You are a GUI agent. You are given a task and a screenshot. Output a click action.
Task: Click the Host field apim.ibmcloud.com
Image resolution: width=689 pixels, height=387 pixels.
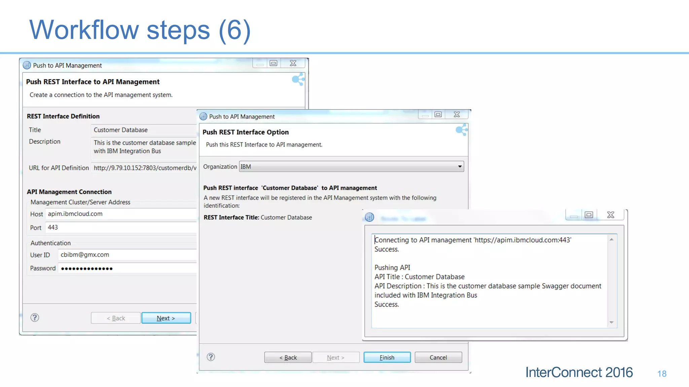pyautogui.click(x=121, y=214)
